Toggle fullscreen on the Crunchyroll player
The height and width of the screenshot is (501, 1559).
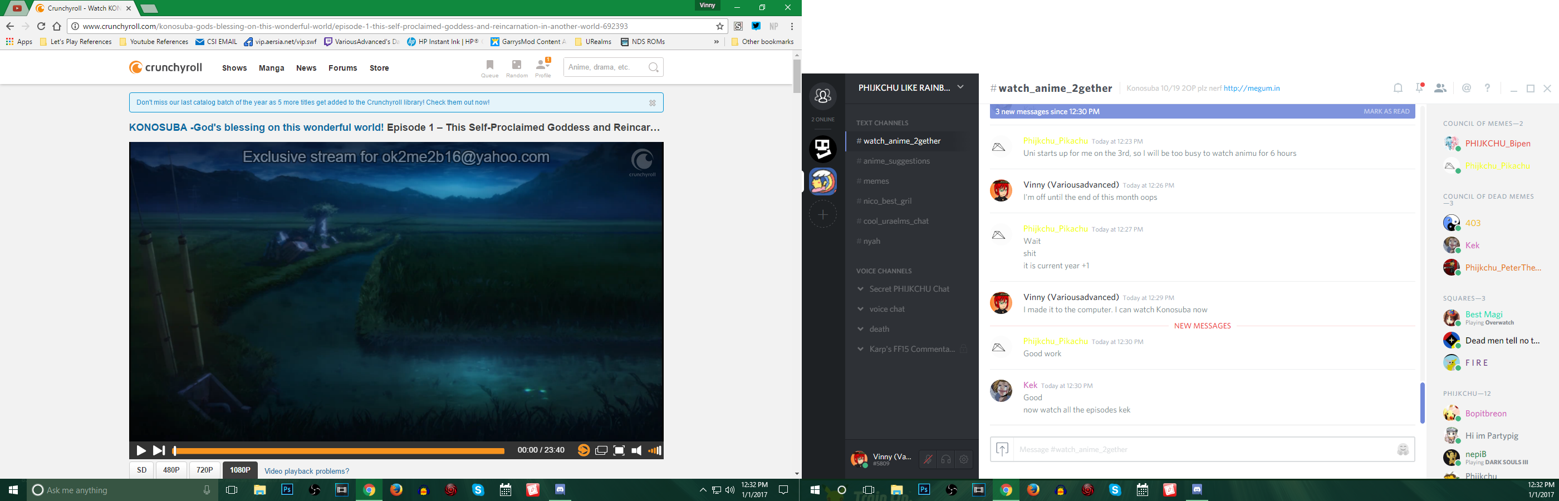point(619,450)
